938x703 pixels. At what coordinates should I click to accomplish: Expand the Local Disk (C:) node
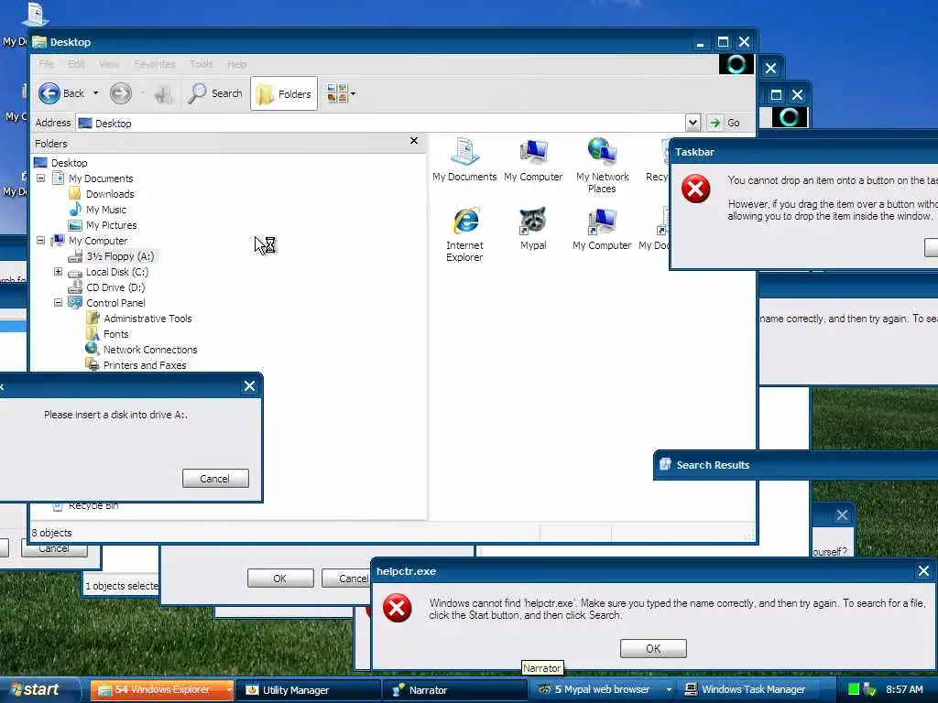58,271
